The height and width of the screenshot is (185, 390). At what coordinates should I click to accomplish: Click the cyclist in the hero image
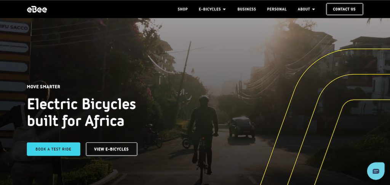203,134
